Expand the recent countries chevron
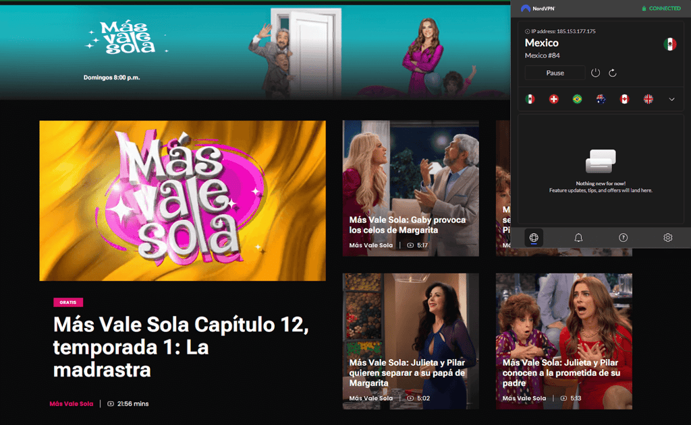This screenshot has width=691, height=425. [671, 100]
